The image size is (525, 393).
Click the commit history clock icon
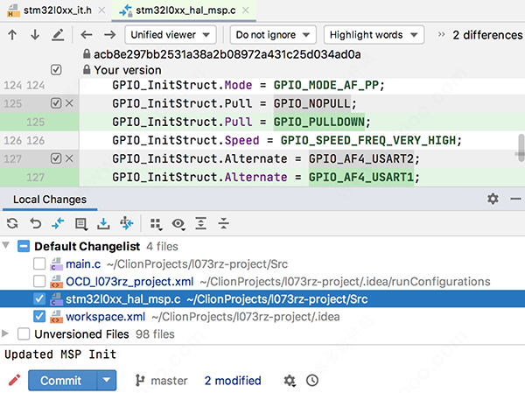click(313, 381)
